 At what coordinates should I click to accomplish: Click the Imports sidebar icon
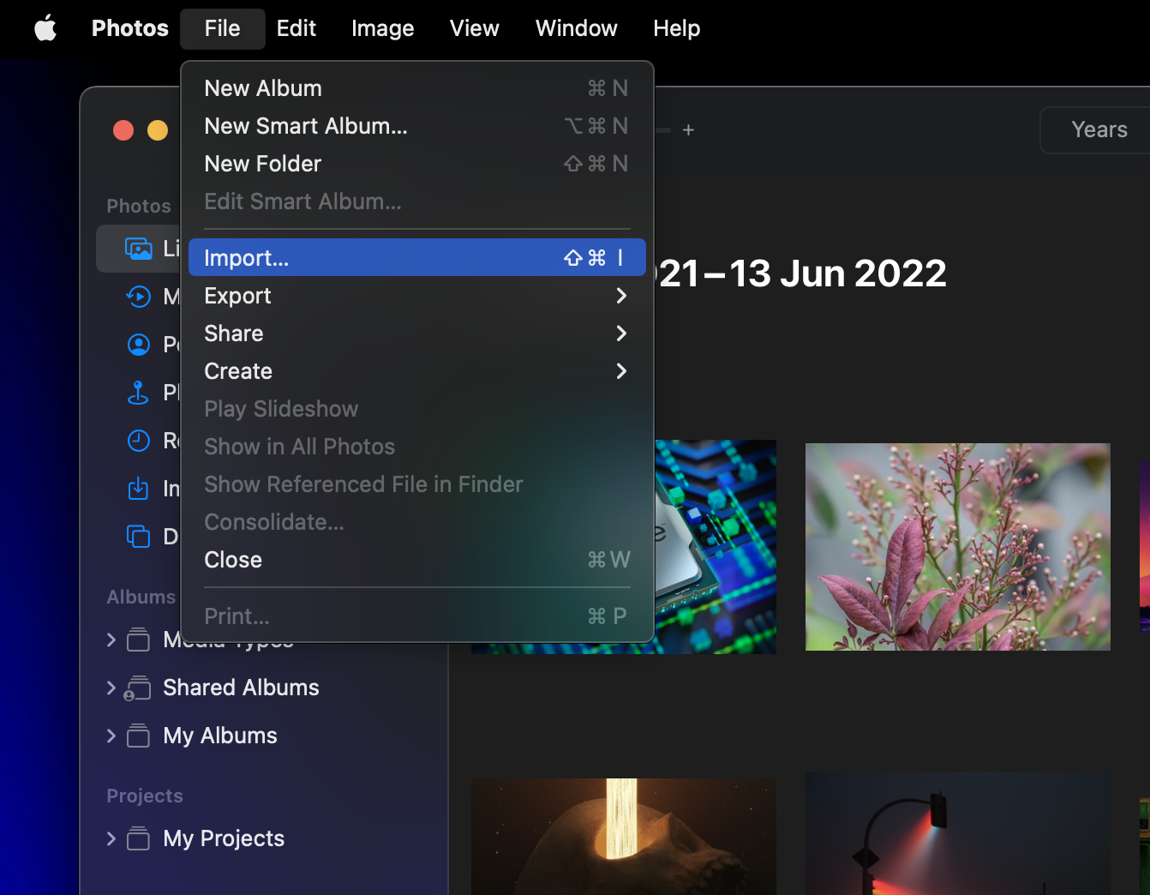pyautogui.click(x=138, y=489)
